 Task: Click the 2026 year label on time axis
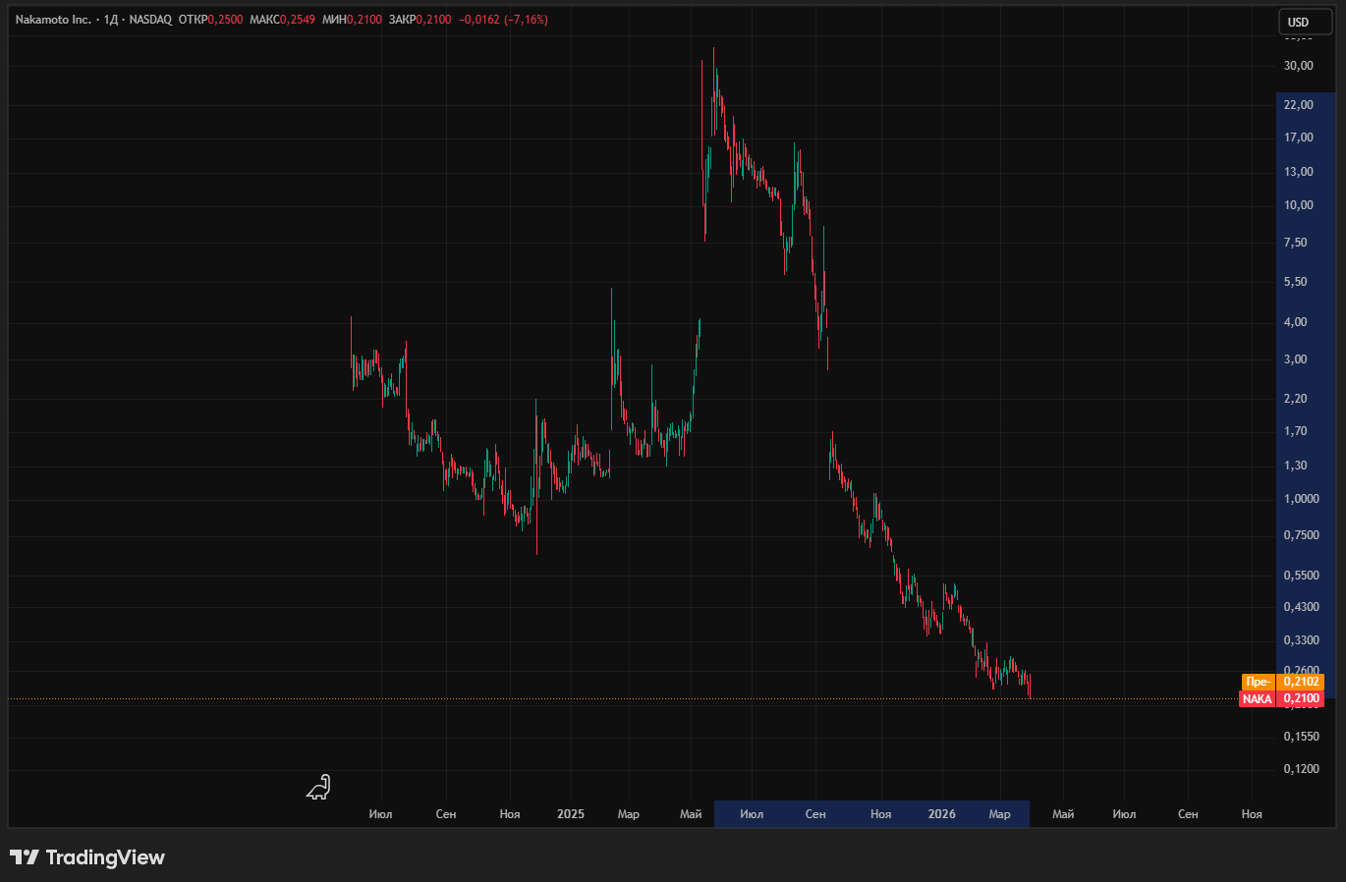tap(941, 814)
